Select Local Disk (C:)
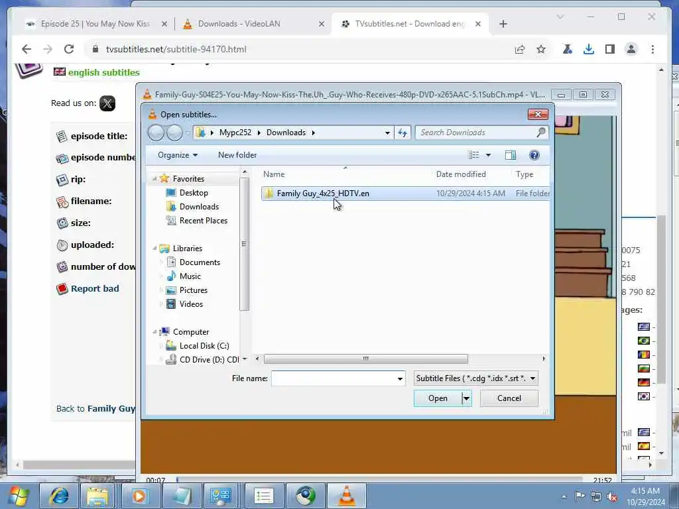The image size is (679, 509). pyautogui.click(x=204, y=346)
